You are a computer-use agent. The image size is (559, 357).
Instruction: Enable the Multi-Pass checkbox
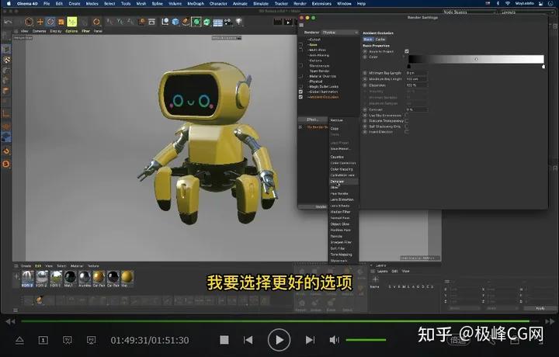[x=301, y=50]
